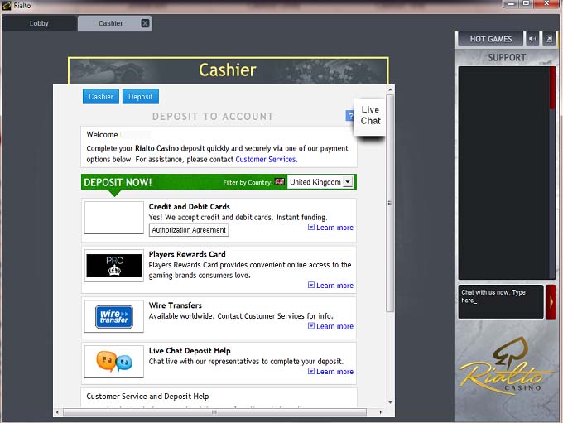Image resolution: width=563 pixels, height=423 pixels.
Task: Select the Players Rewards Card logo
Action: (x=114, y=267)
